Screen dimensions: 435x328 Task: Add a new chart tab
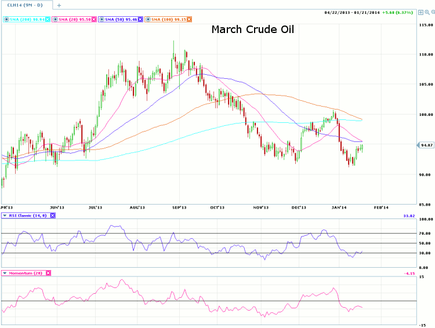59,5
